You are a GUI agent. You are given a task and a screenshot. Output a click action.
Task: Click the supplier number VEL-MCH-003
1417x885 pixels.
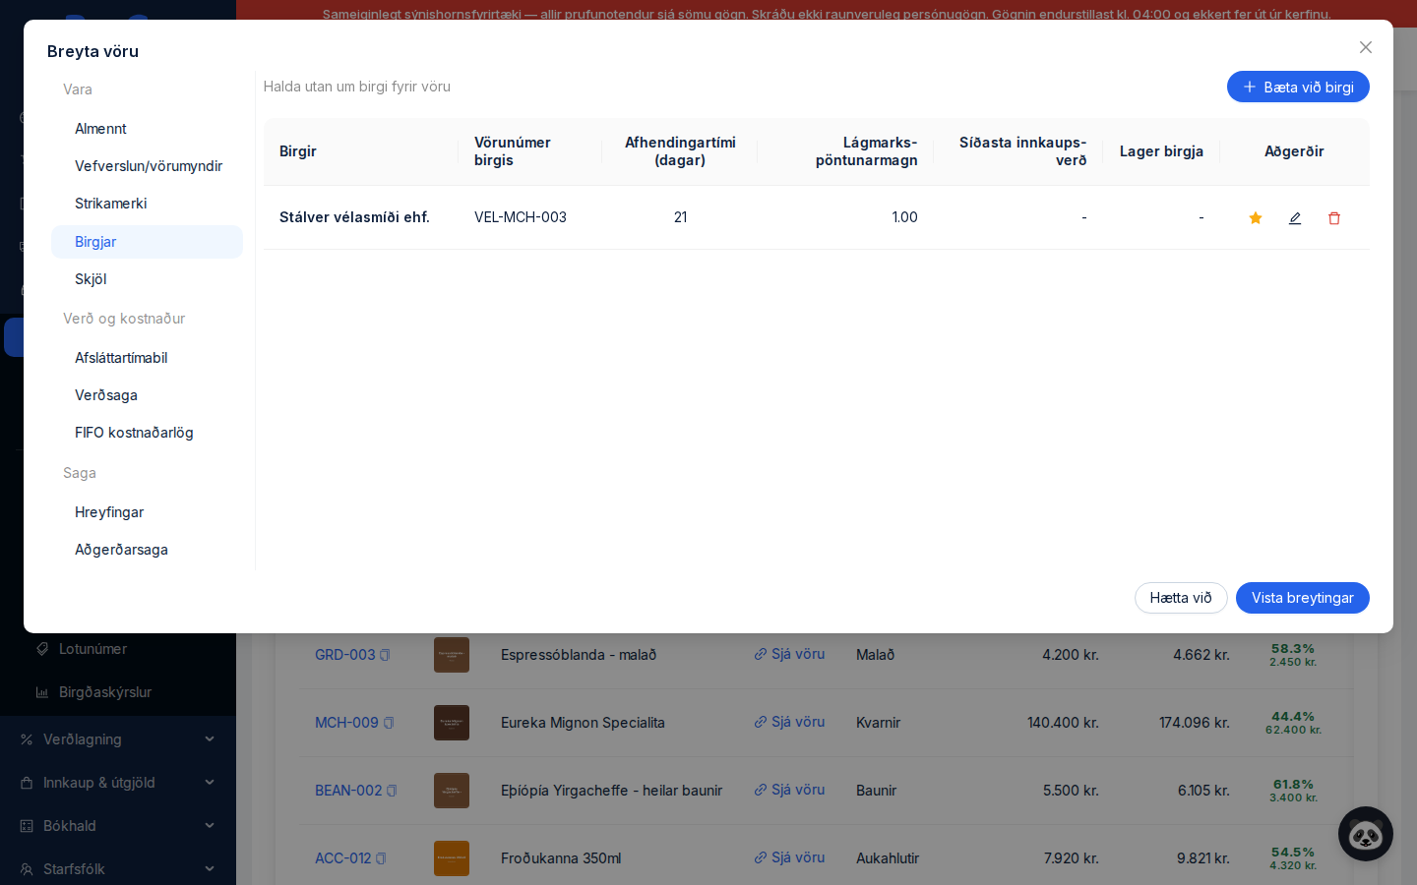(x=521, y=217)
